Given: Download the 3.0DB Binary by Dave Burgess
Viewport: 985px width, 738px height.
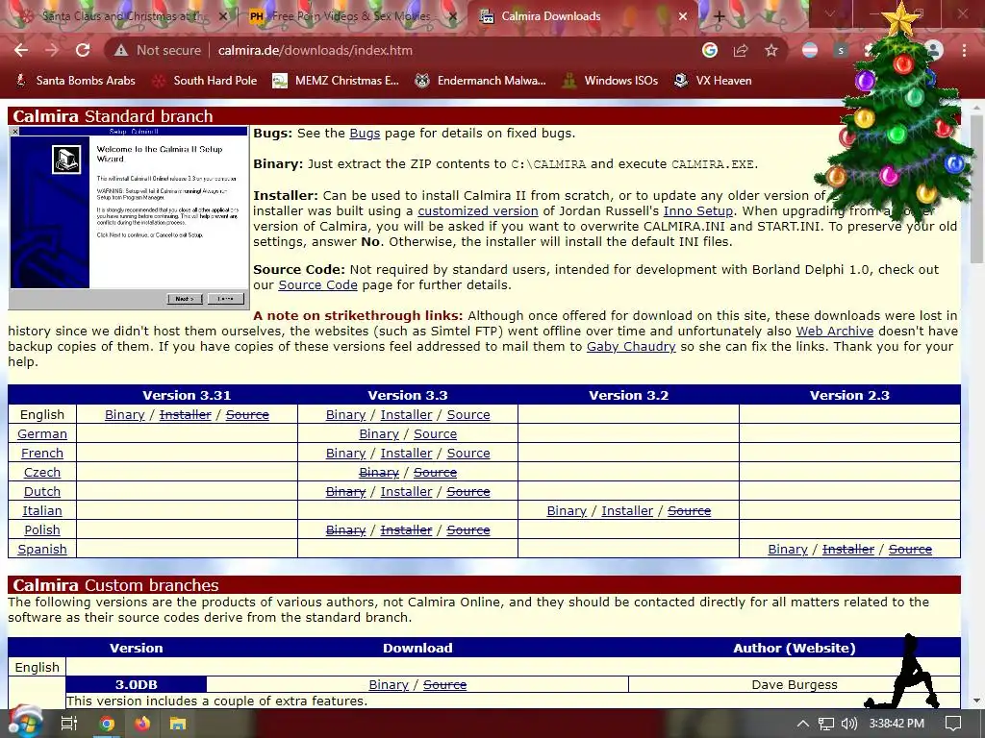Looking at the screenshot, I should coord(389,684).
